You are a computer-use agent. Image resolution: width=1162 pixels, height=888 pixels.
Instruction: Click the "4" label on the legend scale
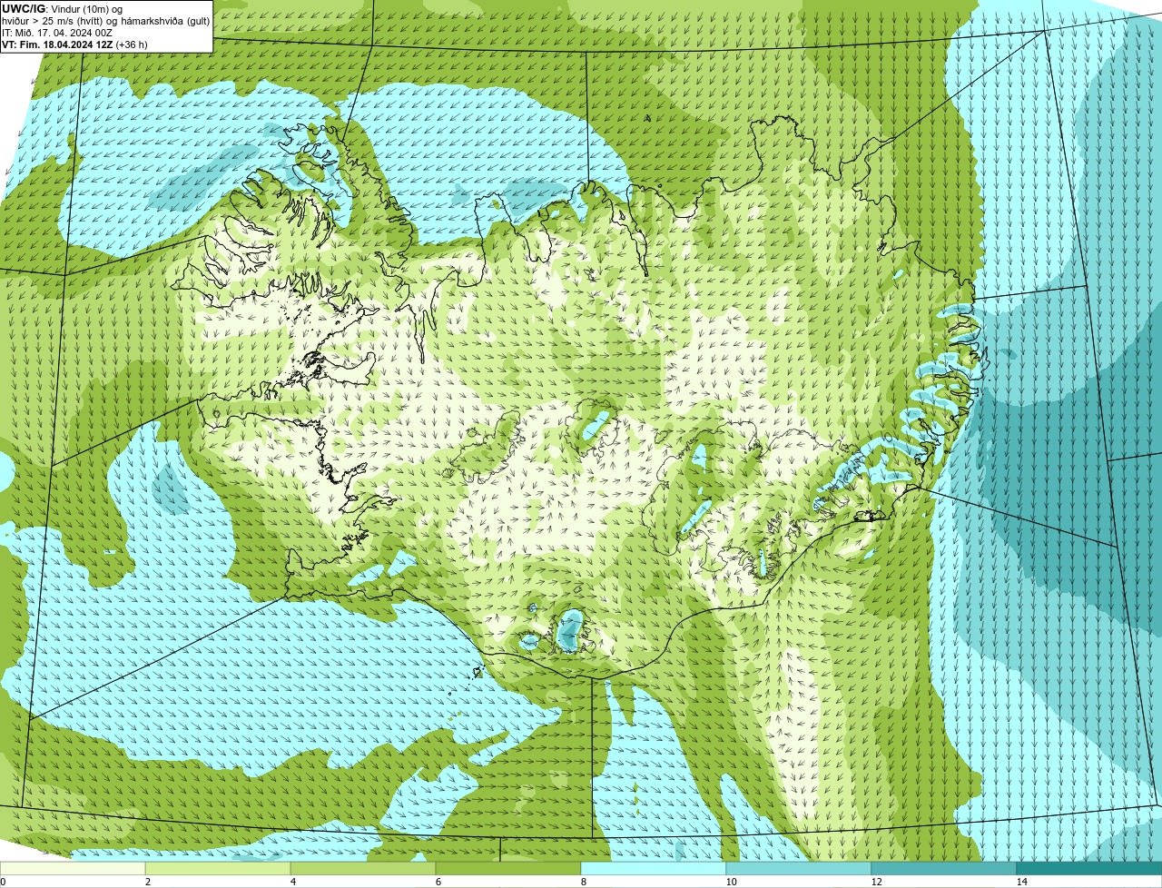click(x=292, y=882)
